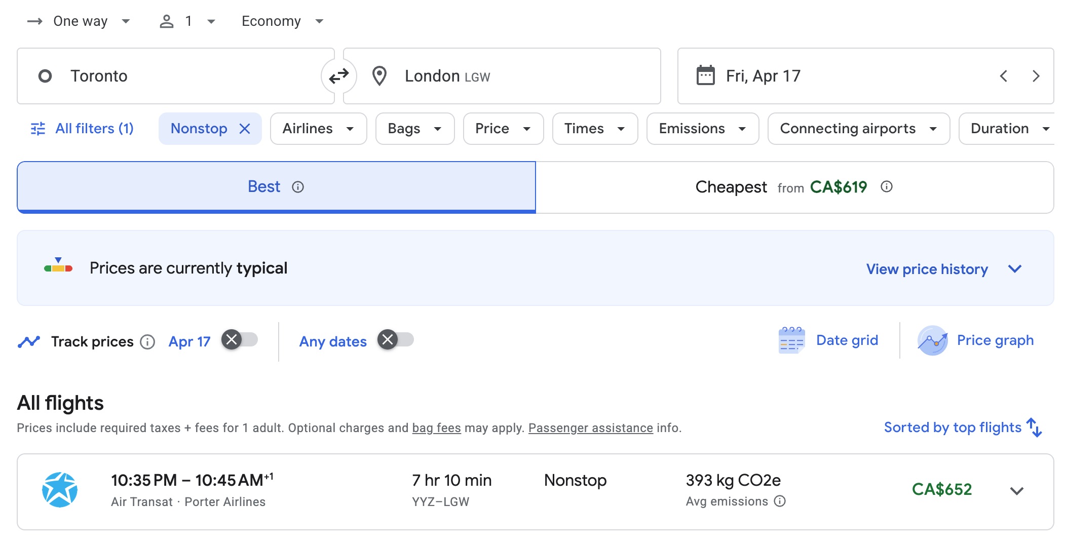Click View price history
This screenshot has width=1065, height=543.
[x=927, y=269]
